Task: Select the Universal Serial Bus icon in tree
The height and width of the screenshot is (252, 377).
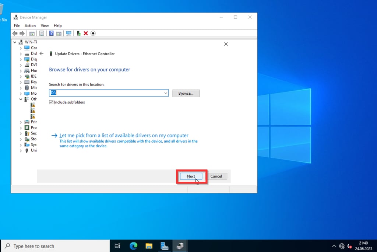Action: [27, 150]
